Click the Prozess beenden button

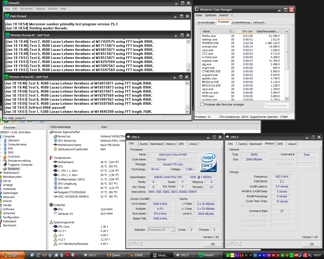pyautogui.click(x=276, y=105)
